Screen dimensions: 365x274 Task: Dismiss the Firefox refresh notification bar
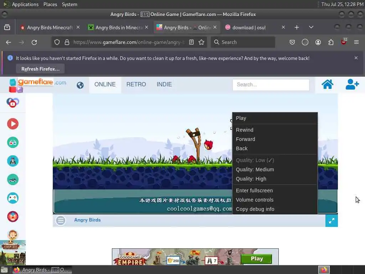pyautogui.click(x=356, y=58)
